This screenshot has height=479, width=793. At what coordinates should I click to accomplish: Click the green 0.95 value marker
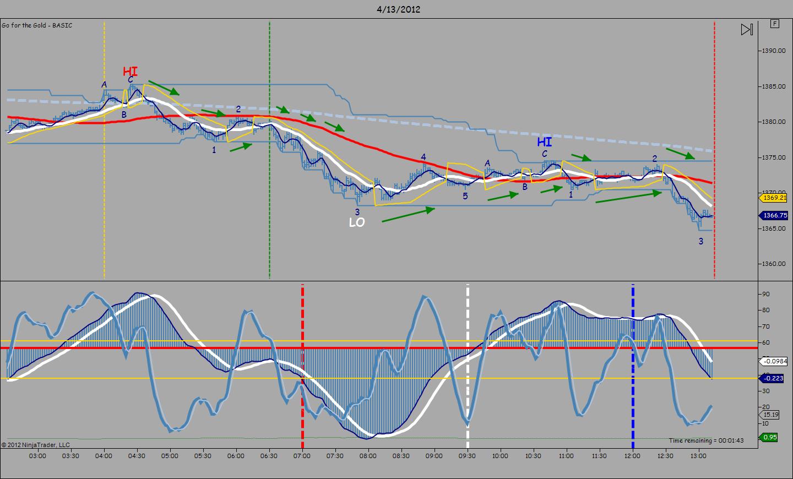(x=769, y=437)
